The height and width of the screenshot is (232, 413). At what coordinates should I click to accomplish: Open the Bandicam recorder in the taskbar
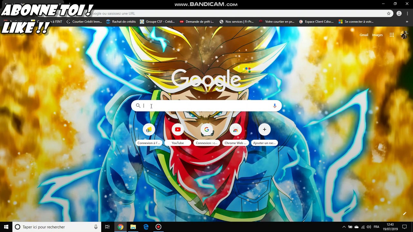158,227
